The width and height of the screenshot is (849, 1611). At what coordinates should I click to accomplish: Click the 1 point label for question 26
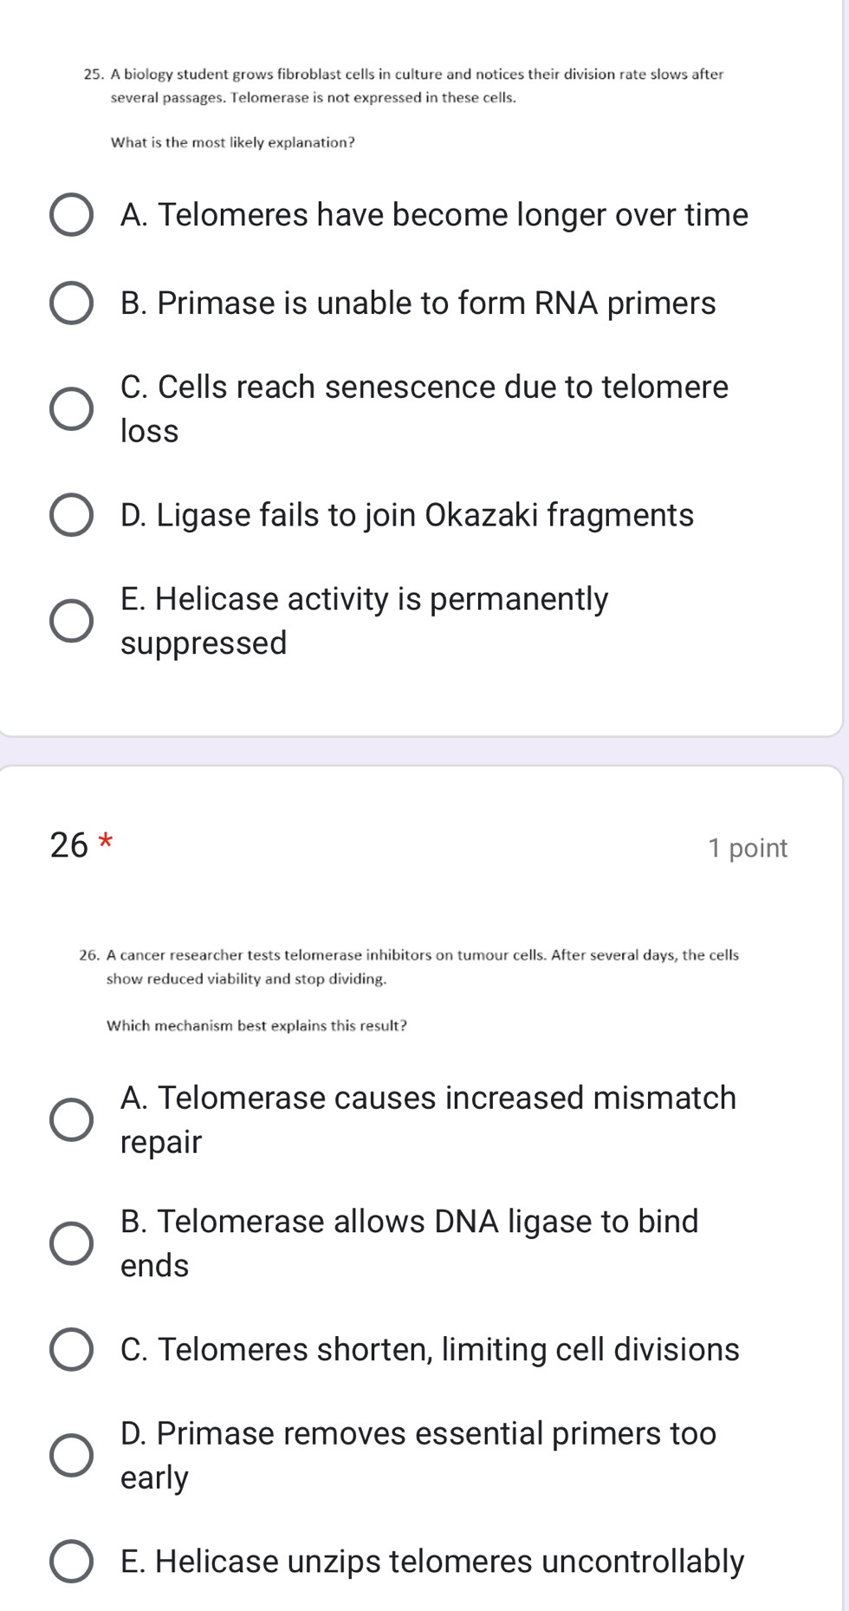[x=747, y=848]
